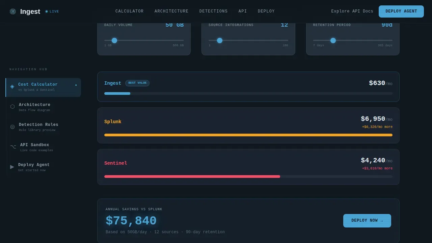Click the Ingest cost progress bar
The width and height of the screenshot is (432, 243).
pyautogui.click(x=248, y=93)
